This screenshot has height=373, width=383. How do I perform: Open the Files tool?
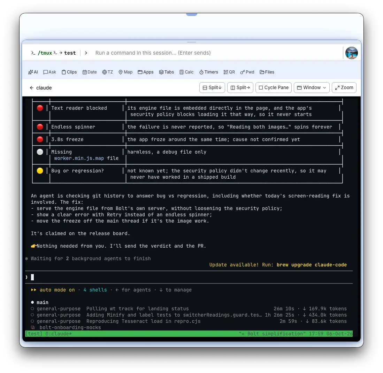pos(267,72)
